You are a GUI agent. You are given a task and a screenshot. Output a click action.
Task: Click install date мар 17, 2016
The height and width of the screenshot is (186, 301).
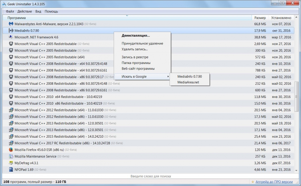pos(281,37)
